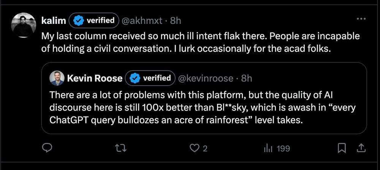The width and height of the screenshot is (380, 170).
Task: Click the 199 views count
Action: 283,148
